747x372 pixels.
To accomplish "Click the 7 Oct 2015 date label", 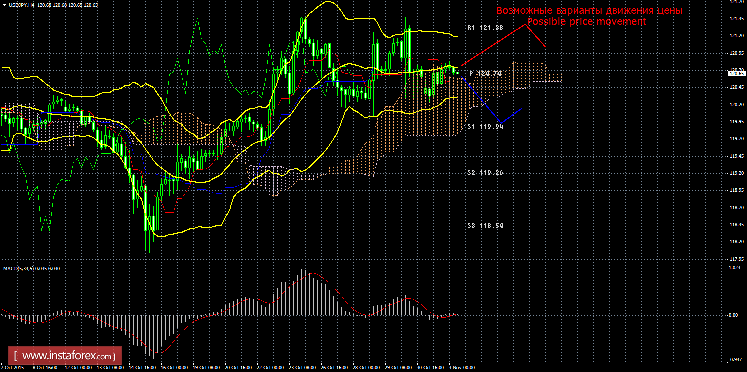I will point(13,368).
